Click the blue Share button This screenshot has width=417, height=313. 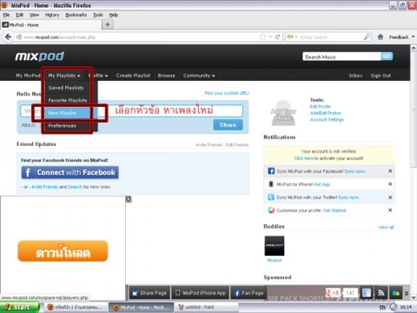(x=228, y=125)
